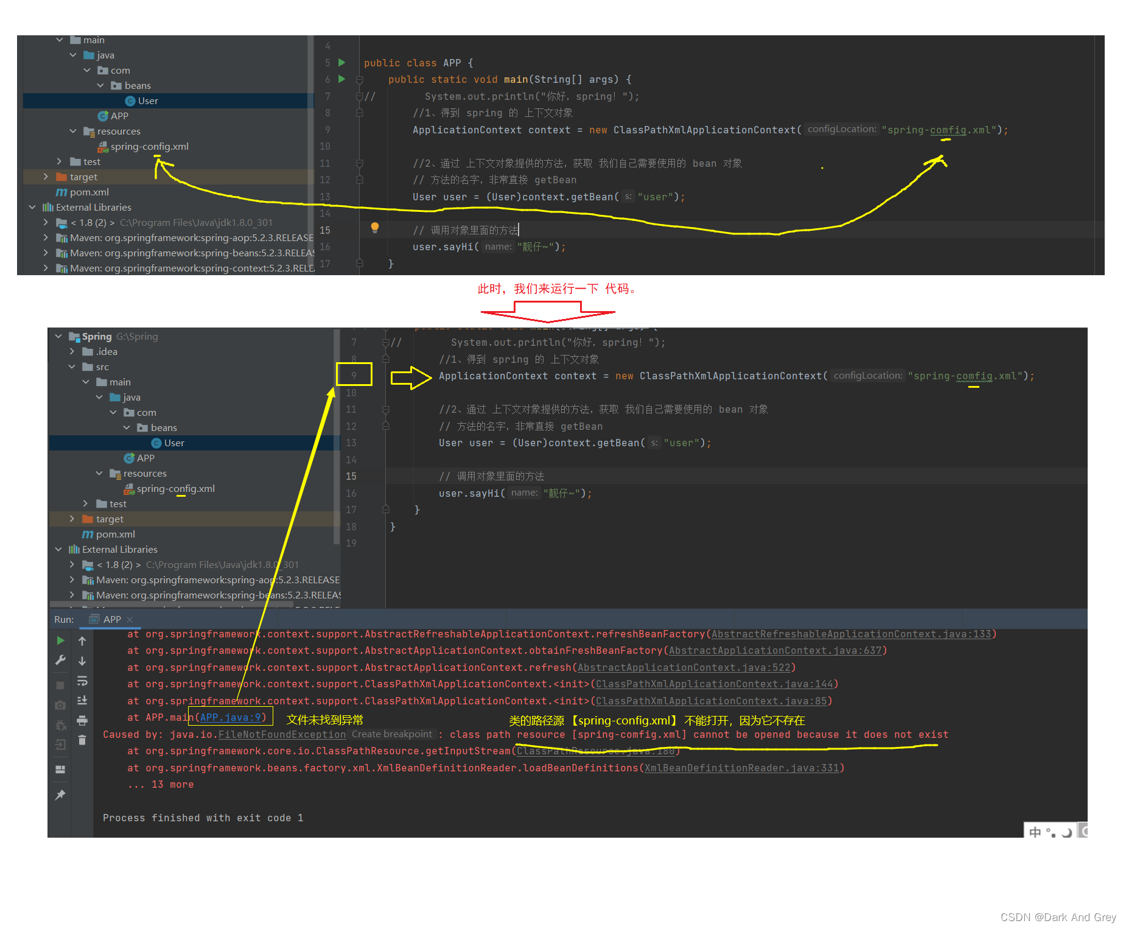Collapse the beans package in top tree
The image size is (1126, 929).
(100, 85)
